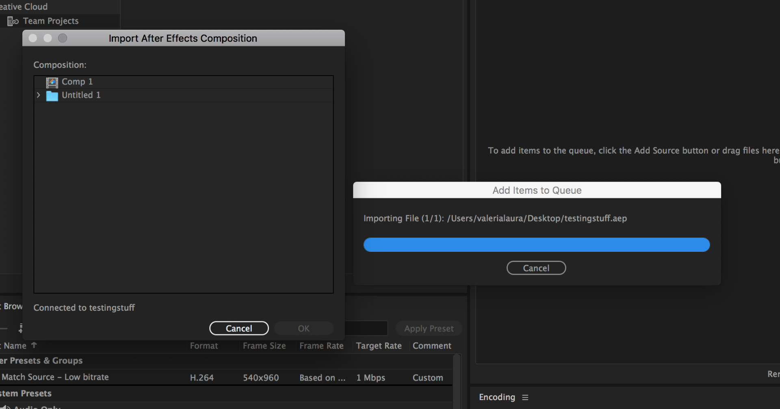Image resolution: width=780 pixels, height=409 pixels.
Task: Cancel the Add Items to Queue import
Action: coord(536,268)
